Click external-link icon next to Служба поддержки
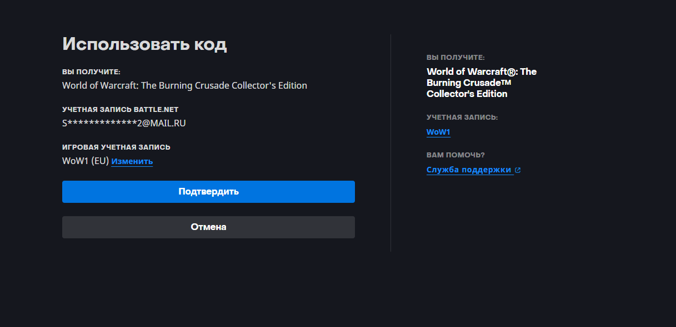The width and height of the screenshot is (676, 327). click(x=518, y=170)
